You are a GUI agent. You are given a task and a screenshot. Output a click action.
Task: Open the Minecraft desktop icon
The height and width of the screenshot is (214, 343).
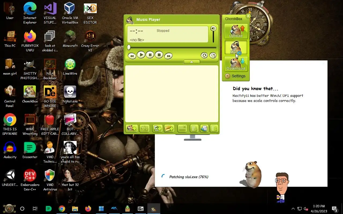coord(70,39)
